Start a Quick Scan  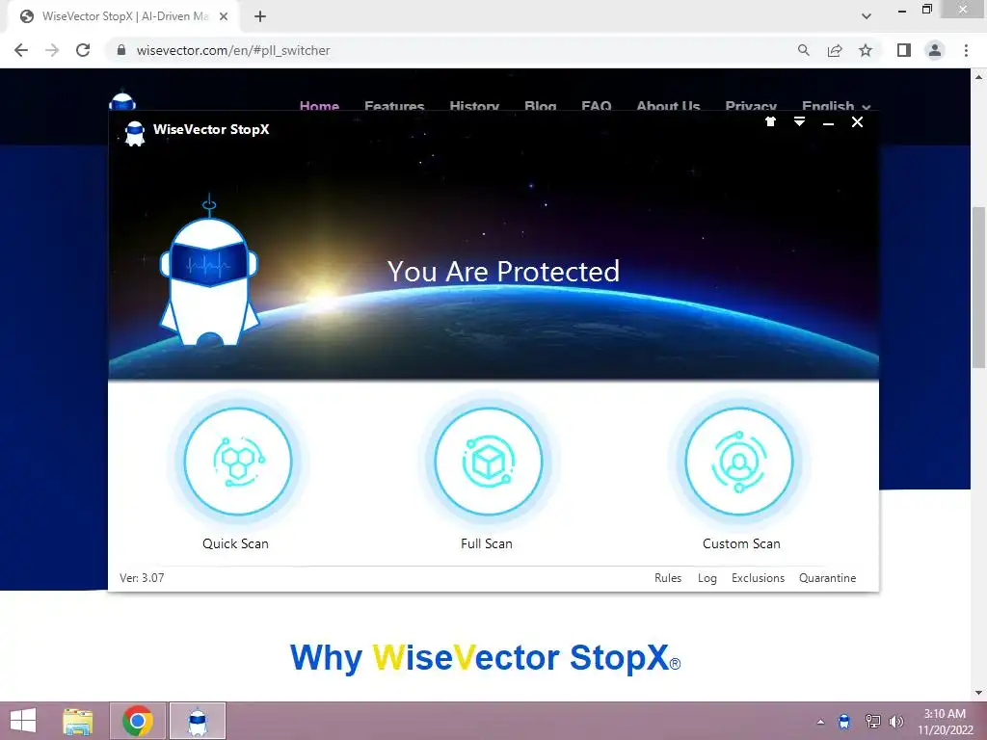coord(237,462)
